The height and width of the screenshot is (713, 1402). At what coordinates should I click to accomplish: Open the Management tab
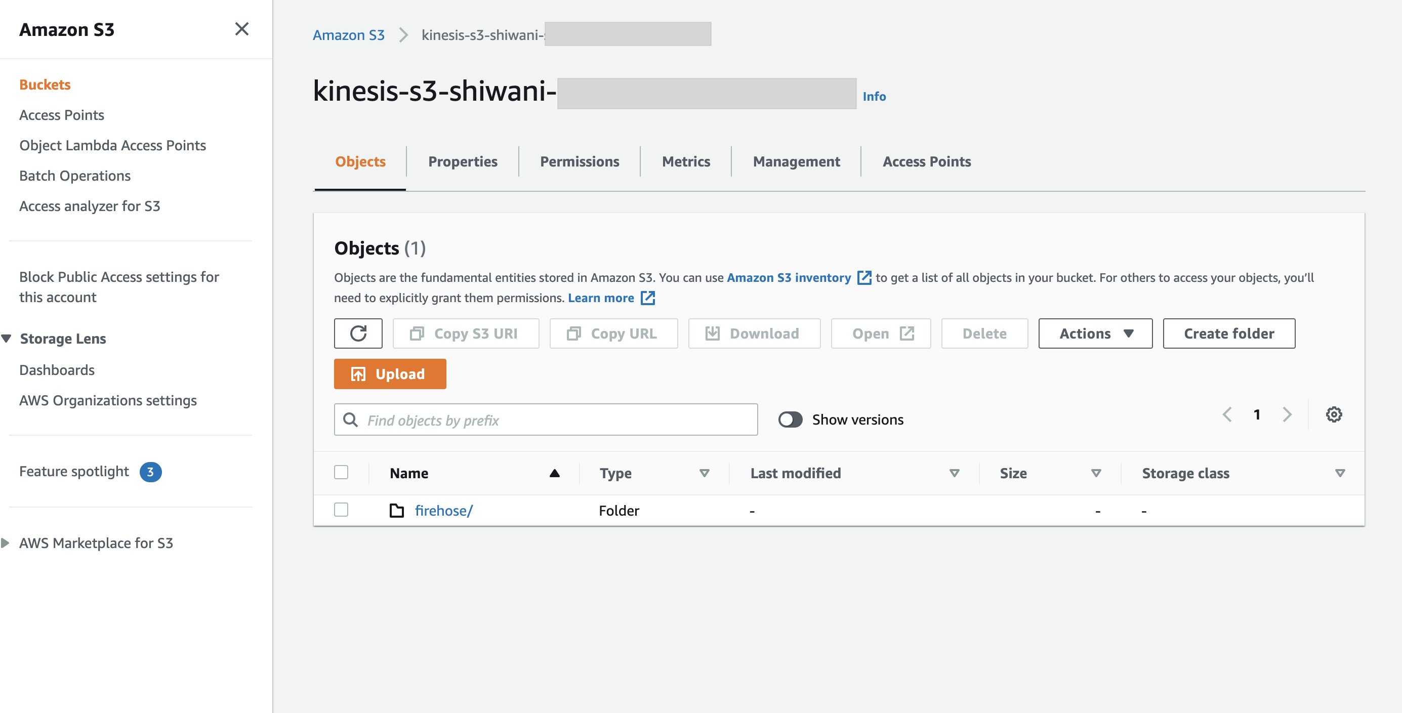tap(796, 161)
